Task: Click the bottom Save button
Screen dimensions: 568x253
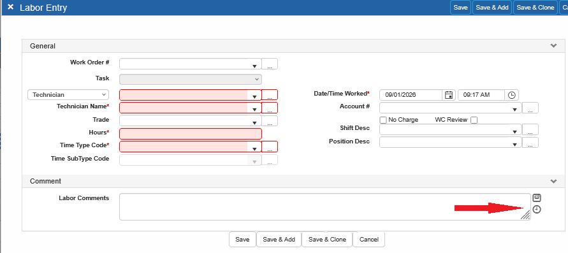Action: pyautogui.click(x=242, y=239)
